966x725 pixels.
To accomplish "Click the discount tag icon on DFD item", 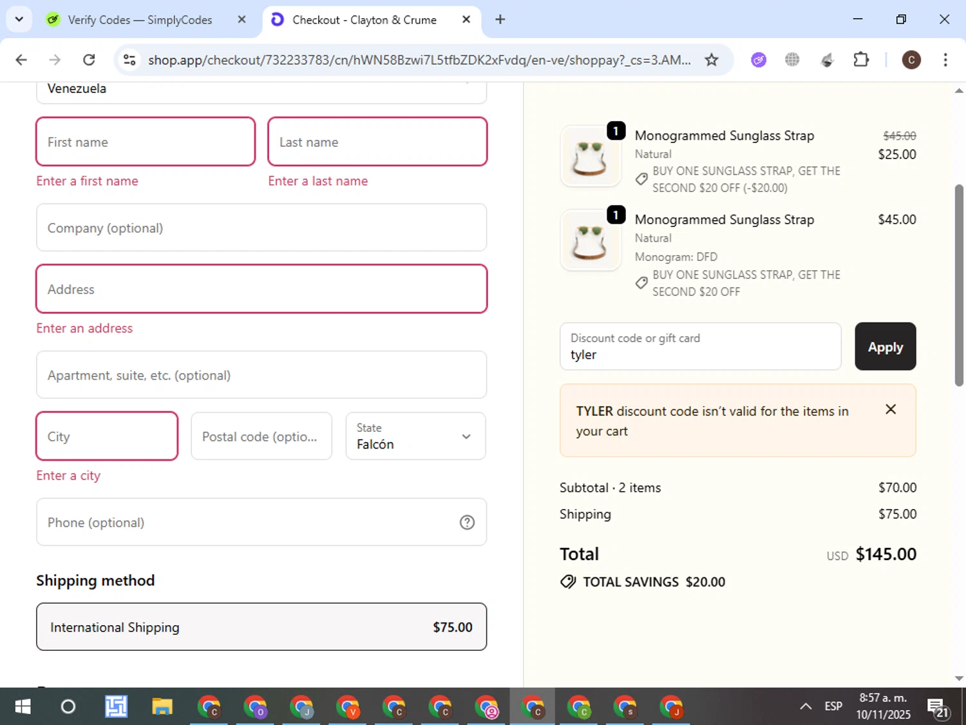I will (641, 283).
